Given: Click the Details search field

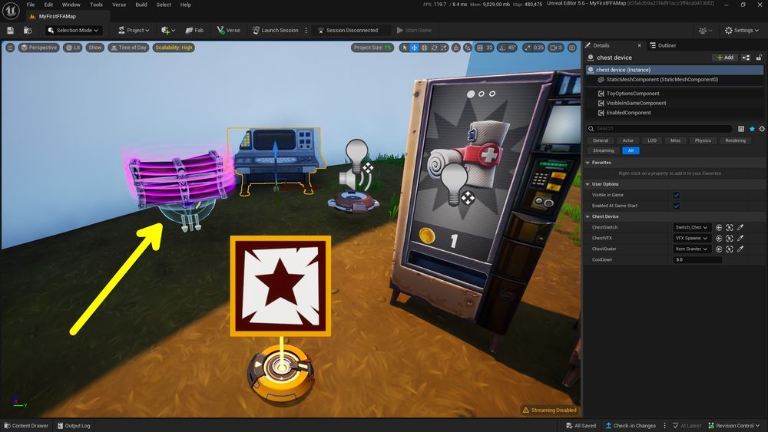Looking at the screenshot, I should [x=659, y=129].
